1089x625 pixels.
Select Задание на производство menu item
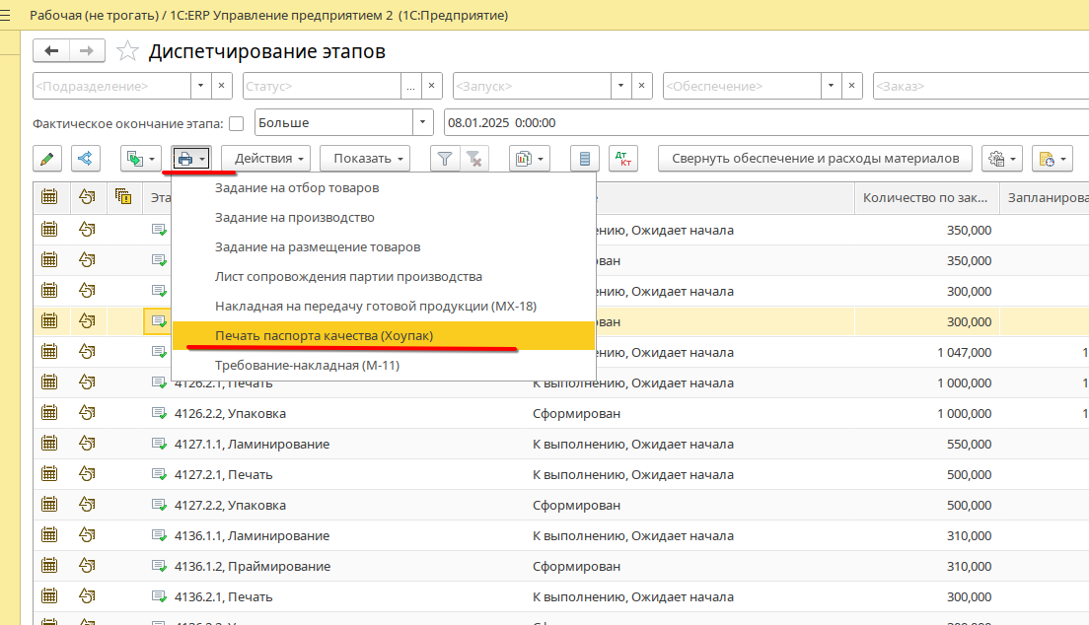point(294,217)
